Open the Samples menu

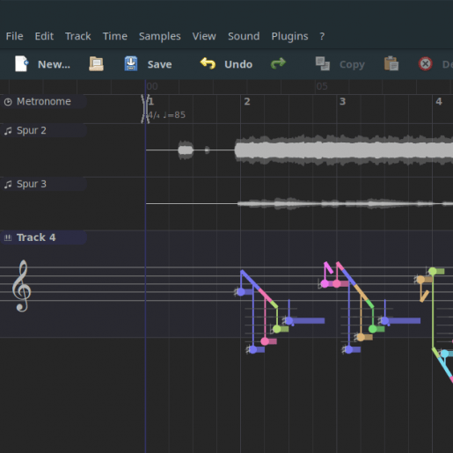(x=160, y=36)
